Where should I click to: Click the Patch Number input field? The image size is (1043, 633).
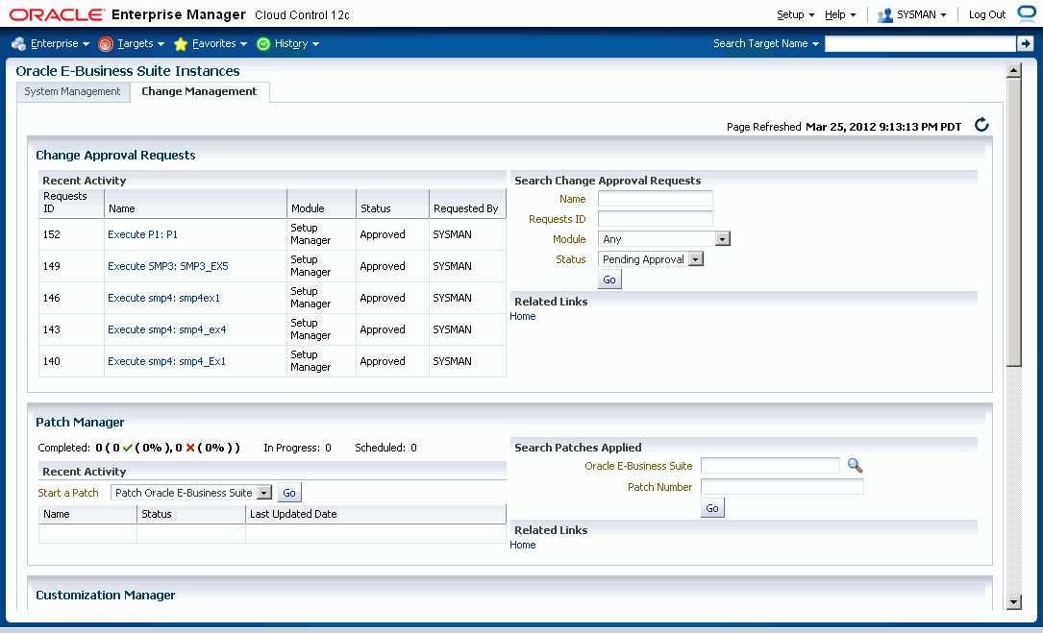click(x=782, y=487)
